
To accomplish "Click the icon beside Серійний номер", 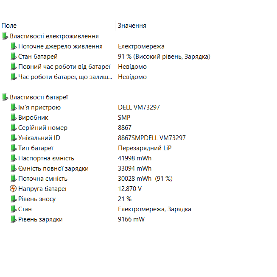I will [13, 128].
